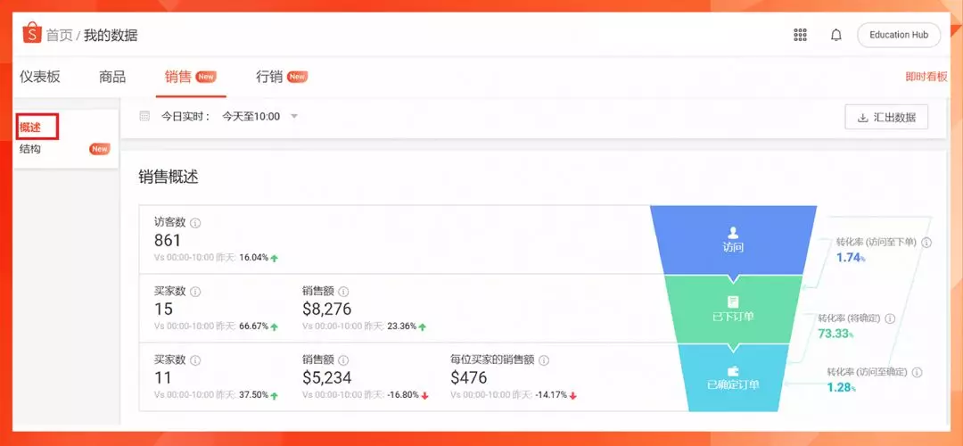Viewport: 963px width, 446px height.
Task: Click info icon next to 访客数
Action: click(x=195, y=222)
